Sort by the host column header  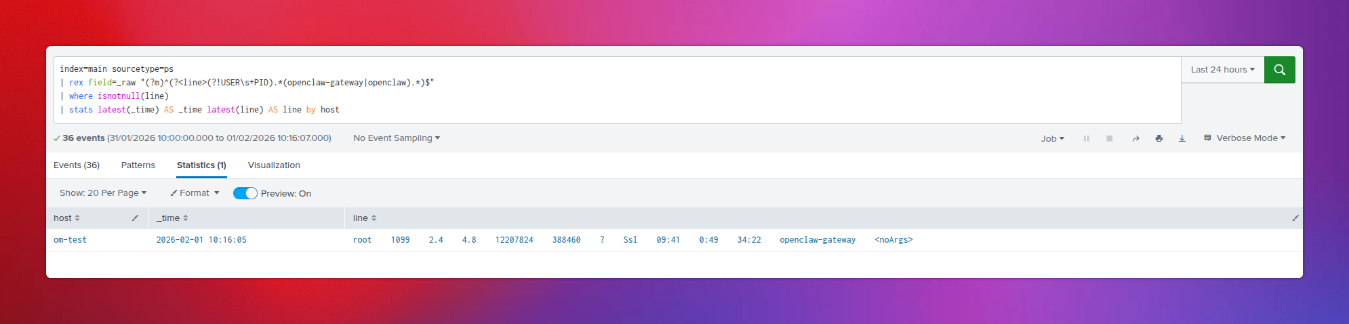pos(66,218)
